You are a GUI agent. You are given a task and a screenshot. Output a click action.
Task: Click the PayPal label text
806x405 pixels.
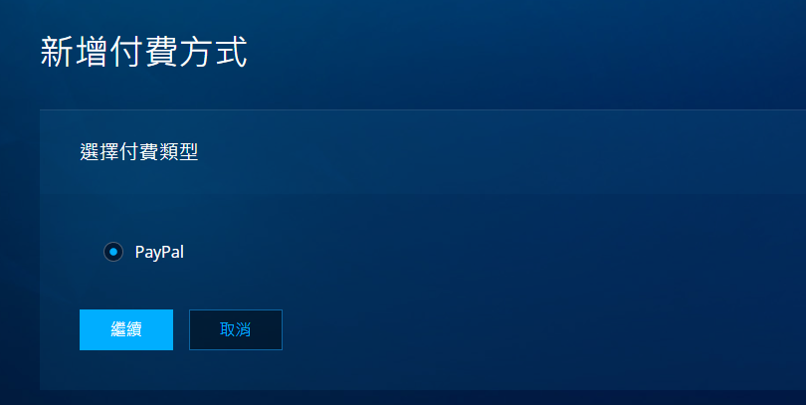(159, 253)
